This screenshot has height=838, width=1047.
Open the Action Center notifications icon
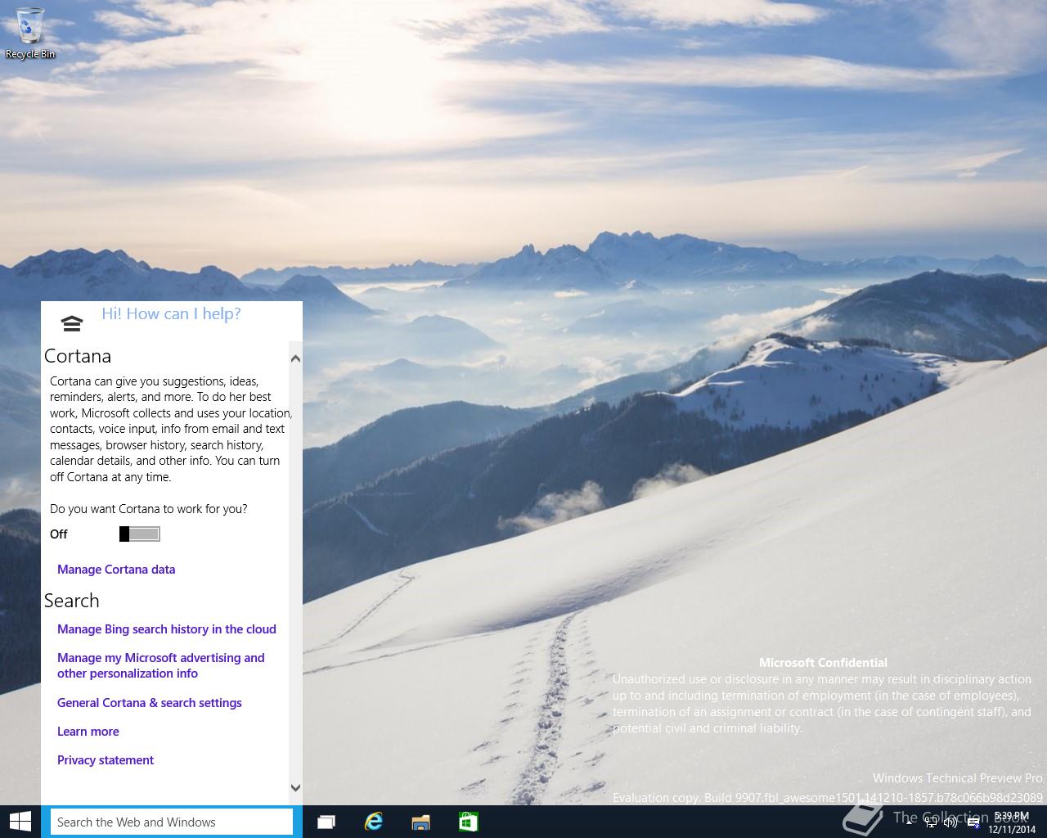973,822
